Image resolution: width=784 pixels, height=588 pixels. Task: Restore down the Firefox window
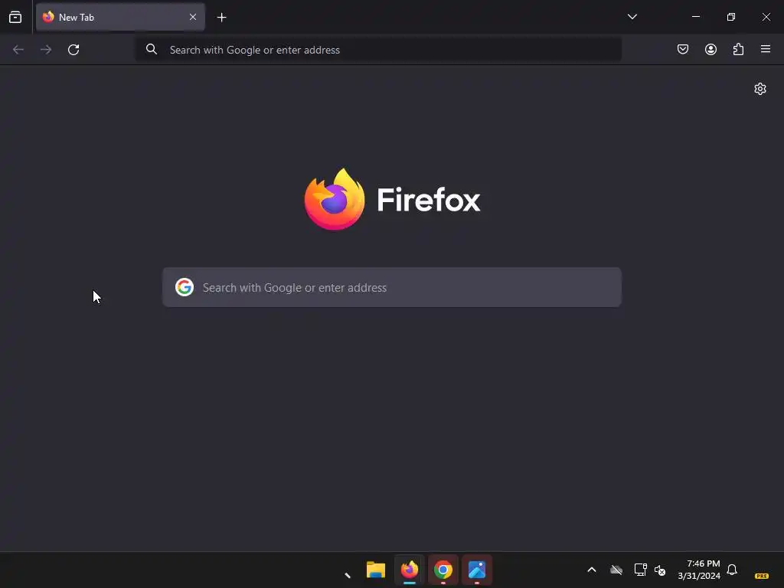coord(731,17)
